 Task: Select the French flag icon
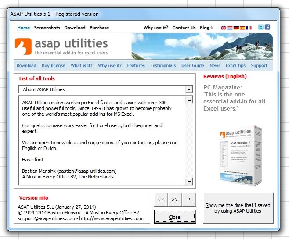(249, 28)
